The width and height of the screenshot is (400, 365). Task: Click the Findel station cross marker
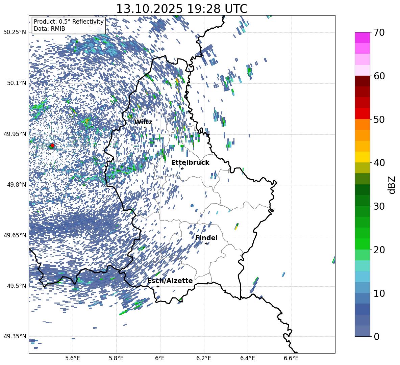[206, 243]
